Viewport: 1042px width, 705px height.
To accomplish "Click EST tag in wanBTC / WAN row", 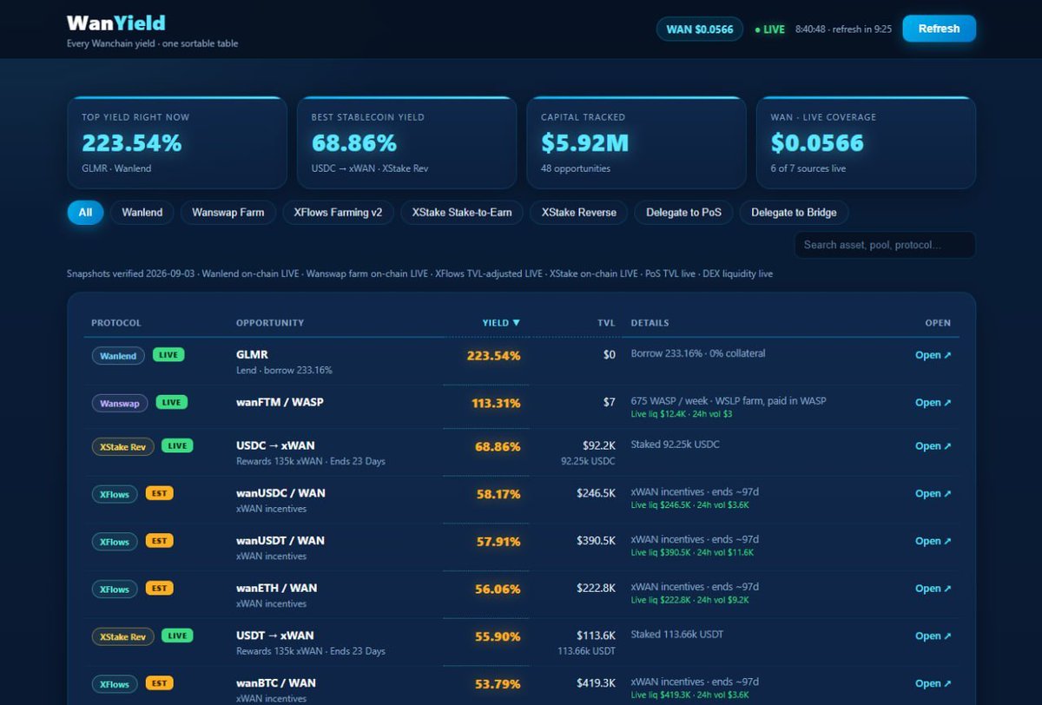I will (159, 683).
